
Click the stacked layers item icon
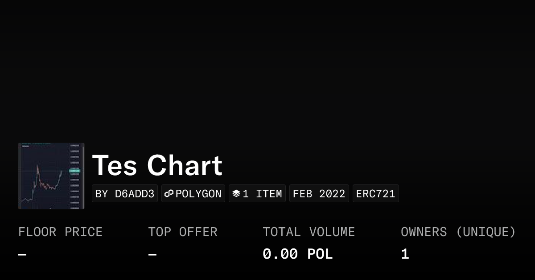[x=236, y=194]
